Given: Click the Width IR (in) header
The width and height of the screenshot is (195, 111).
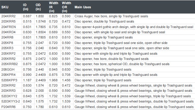Looking at the screenshot, I should [53, 7].
